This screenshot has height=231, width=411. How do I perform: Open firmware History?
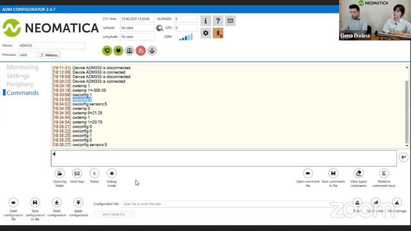(x=50, y=55)
